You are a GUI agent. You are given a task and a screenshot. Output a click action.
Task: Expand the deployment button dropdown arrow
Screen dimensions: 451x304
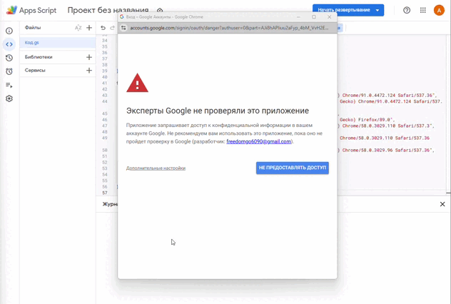click(x=377, y=10)
